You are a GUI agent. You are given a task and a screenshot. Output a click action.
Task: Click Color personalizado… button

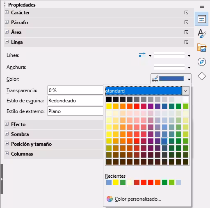[x=134, y=199]
